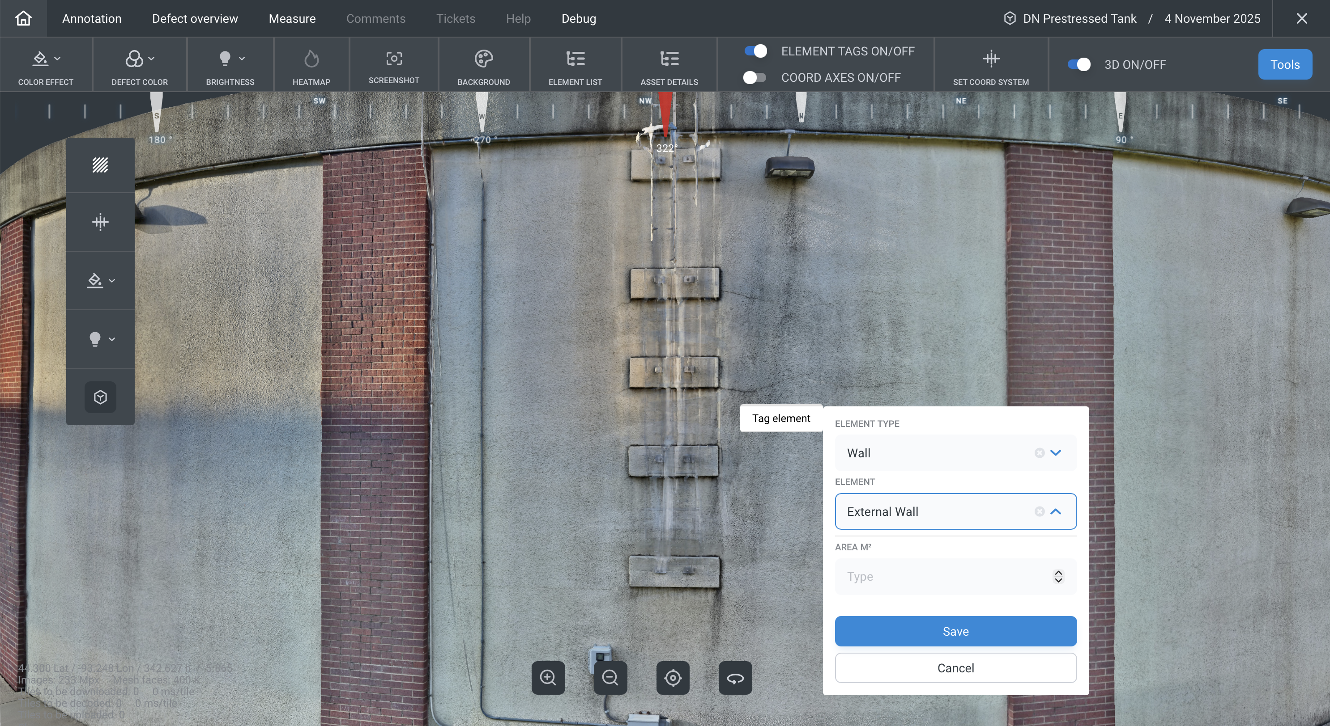Take a screenshot with Screenshot tool
The height and width of the screenshot is (726, 1330).
[393, 65]
